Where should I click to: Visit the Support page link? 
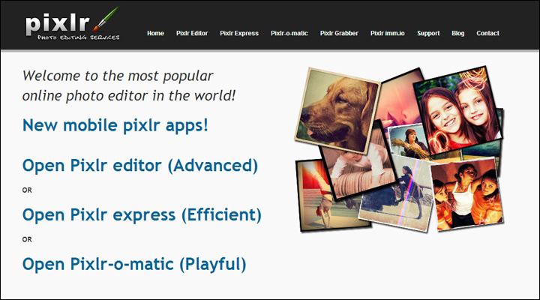pos(428,34)
